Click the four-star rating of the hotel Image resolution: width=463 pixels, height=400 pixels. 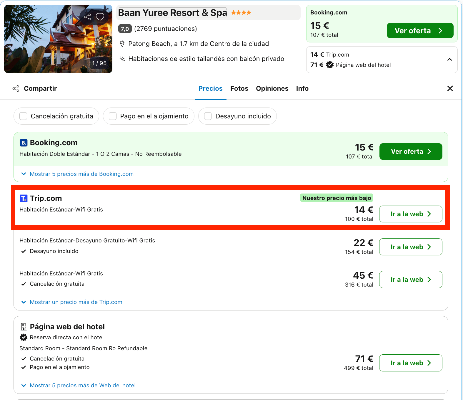point(241,13)
